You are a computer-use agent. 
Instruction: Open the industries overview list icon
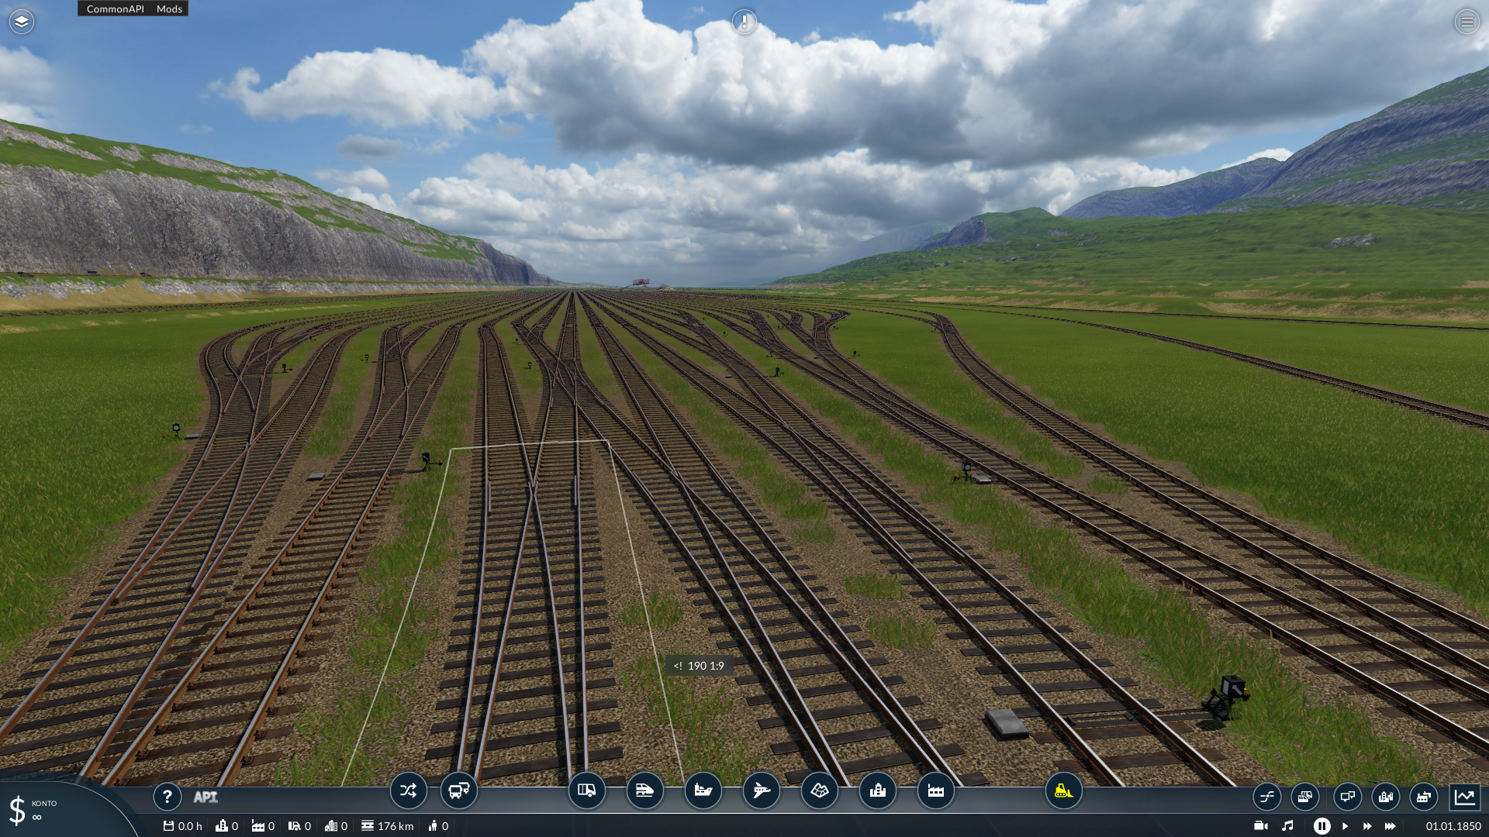click(1423, 797)
